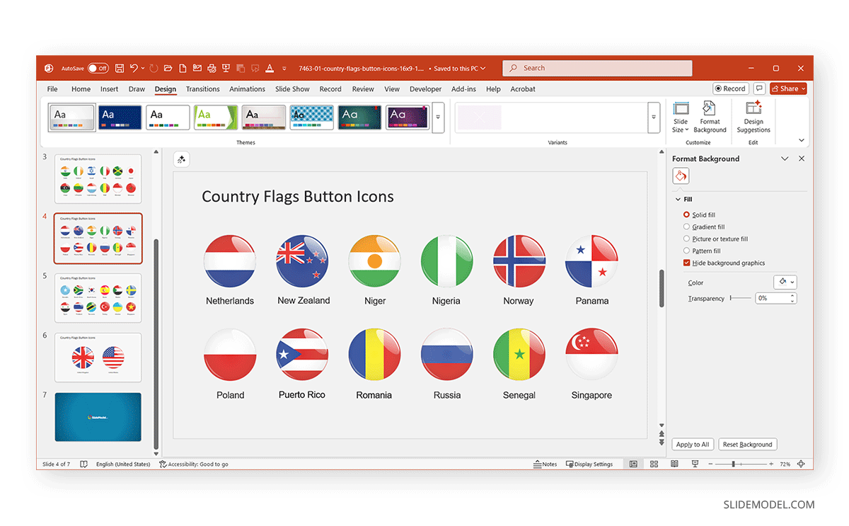Click the Apply to All button
Screen dimensions: 849x526
coord(692,444)
